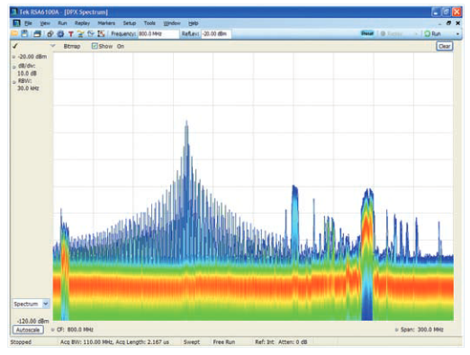Click the Acq BW 110.00 MHz status entry

pyautogui.click(x=114, y=341)
